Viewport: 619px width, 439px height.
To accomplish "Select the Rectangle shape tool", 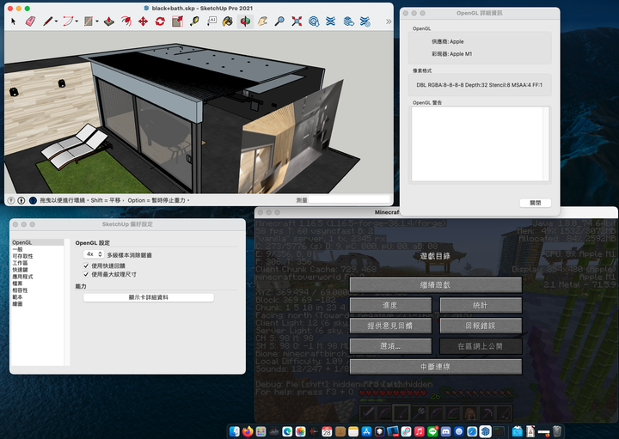I will click(89, 21).
